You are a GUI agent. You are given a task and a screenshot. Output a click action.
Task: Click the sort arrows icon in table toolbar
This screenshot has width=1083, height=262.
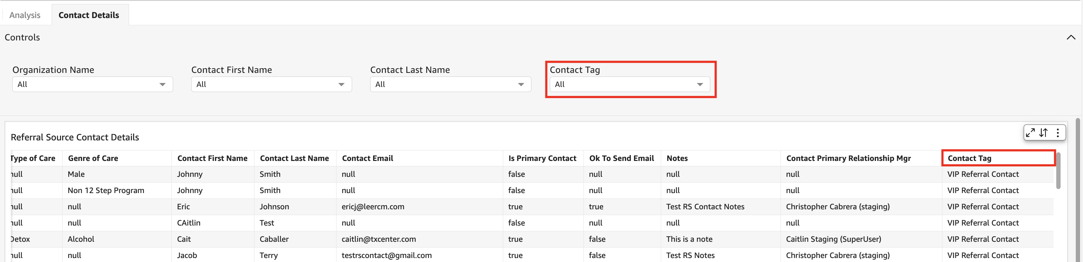[x=1044, y=133]
